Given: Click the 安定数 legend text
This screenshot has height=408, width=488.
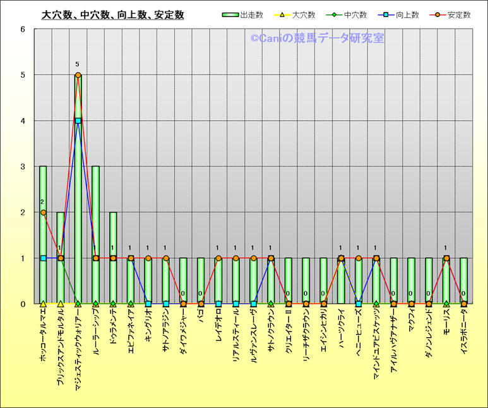Looking at the screenshot, I should 459,15.
